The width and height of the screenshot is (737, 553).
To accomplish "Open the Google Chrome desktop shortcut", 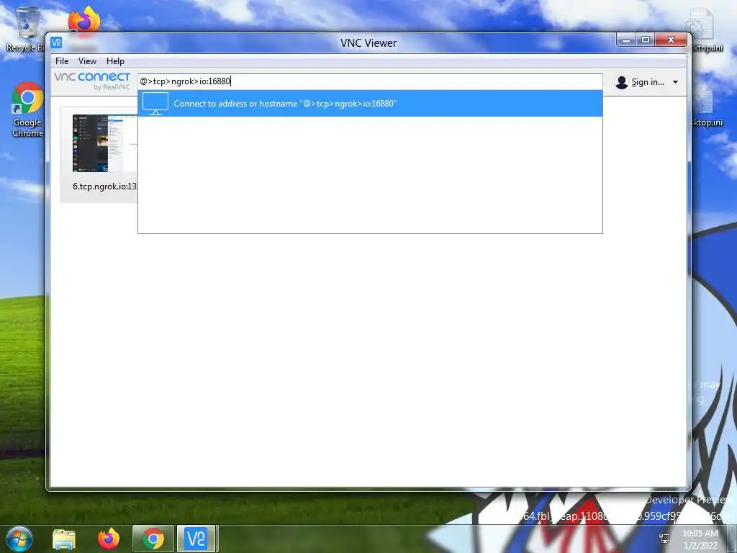I will click(27, 110).
